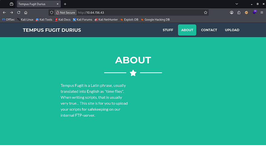Expand the list all tabs dropdown arrow
The height and width of the screenshot is (147, 266).
coord(236,4)
